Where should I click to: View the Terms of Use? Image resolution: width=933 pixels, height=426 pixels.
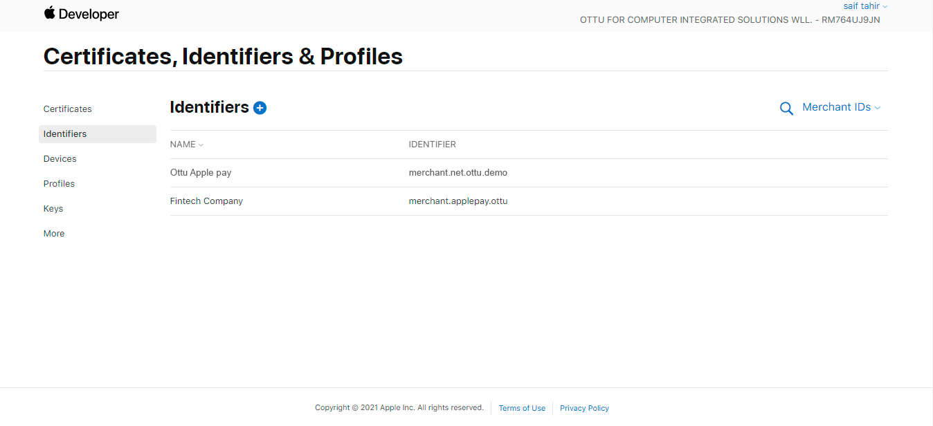(522, 408)
